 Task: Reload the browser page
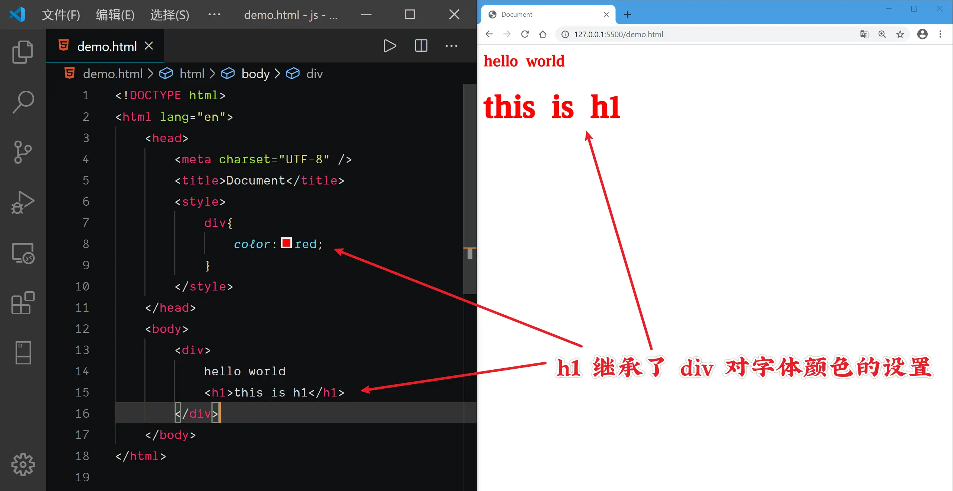click(525, 35)
